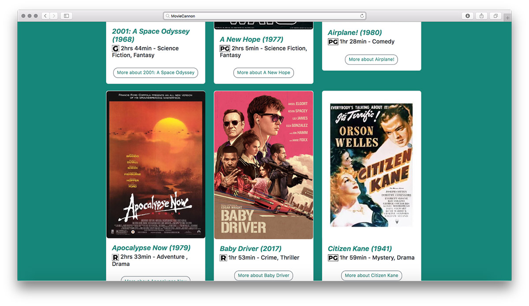Show all tabs overview icon
This screenshot has height=306, width=529.
tap(495, 16)
